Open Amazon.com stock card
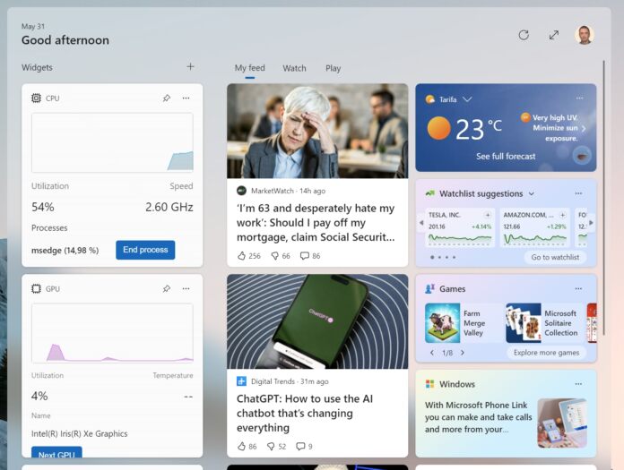The width and height of the screenshot is (624, 470). (534, 226)
